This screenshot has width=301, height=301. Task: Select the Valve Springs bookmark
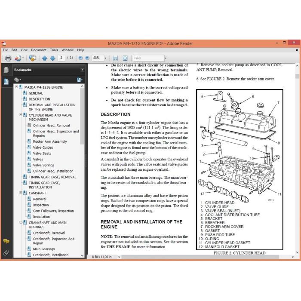click(43, 165)
